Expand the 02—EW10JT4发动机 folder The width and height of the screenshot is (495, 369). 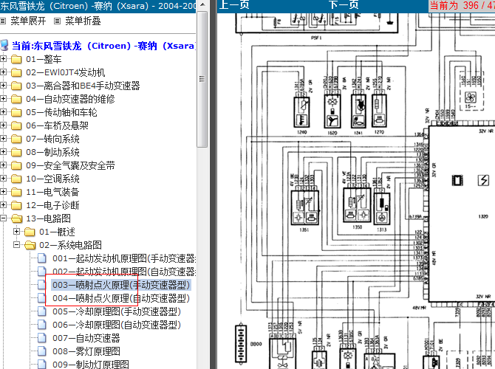(x=3, y=72)
